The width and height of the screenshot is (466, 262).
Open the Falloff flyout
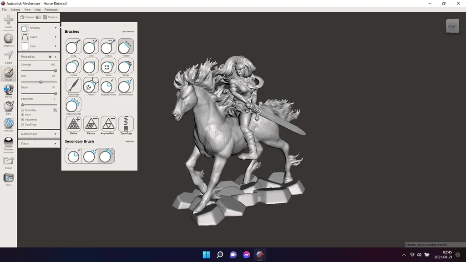tap(39, 37)
